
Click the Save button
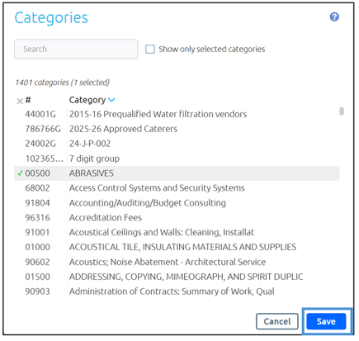[x=326, y=321]
